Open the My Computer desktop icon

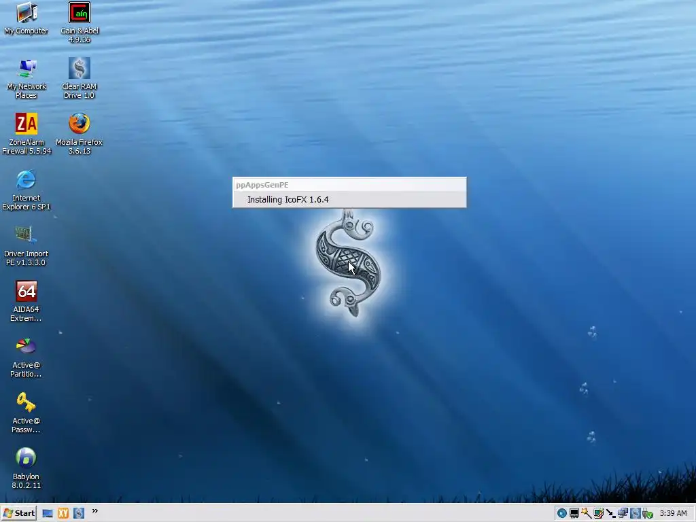point(27,18)
